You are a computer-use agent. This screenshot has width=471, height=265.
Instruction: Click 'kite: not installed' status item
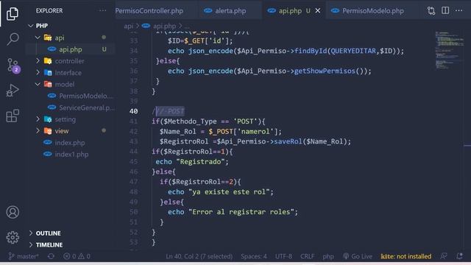coord(406,256)
